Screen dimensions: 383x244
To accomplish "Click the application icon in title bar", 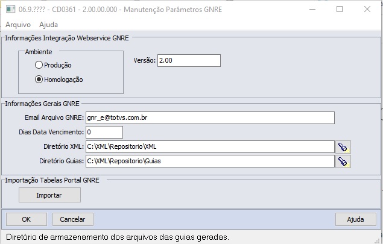I will 10,9.
